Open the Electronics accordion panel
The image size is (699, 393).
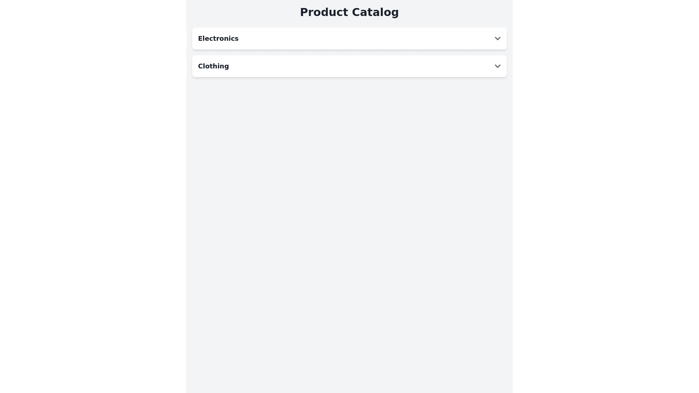[x=349, y=38]
